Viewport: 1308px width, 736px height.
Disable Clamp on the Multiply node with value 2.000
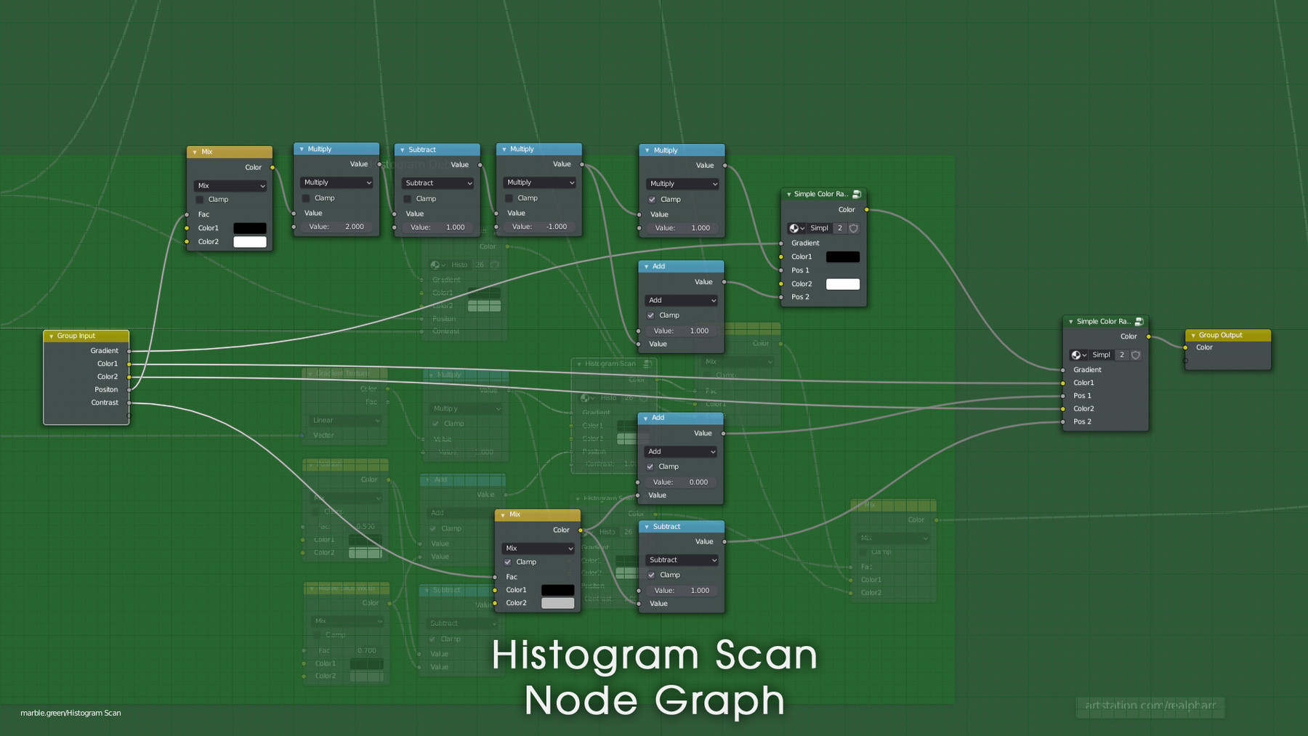[307, 198]
